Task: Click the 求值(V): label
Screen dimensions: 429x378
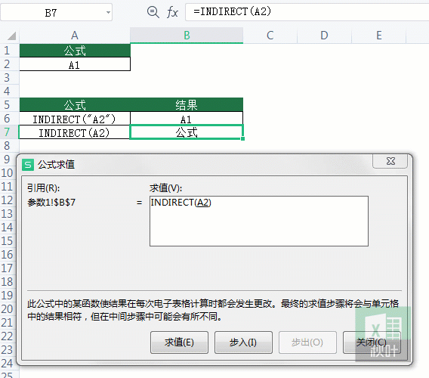Action: pyautogui.click(x=166, y=188)
